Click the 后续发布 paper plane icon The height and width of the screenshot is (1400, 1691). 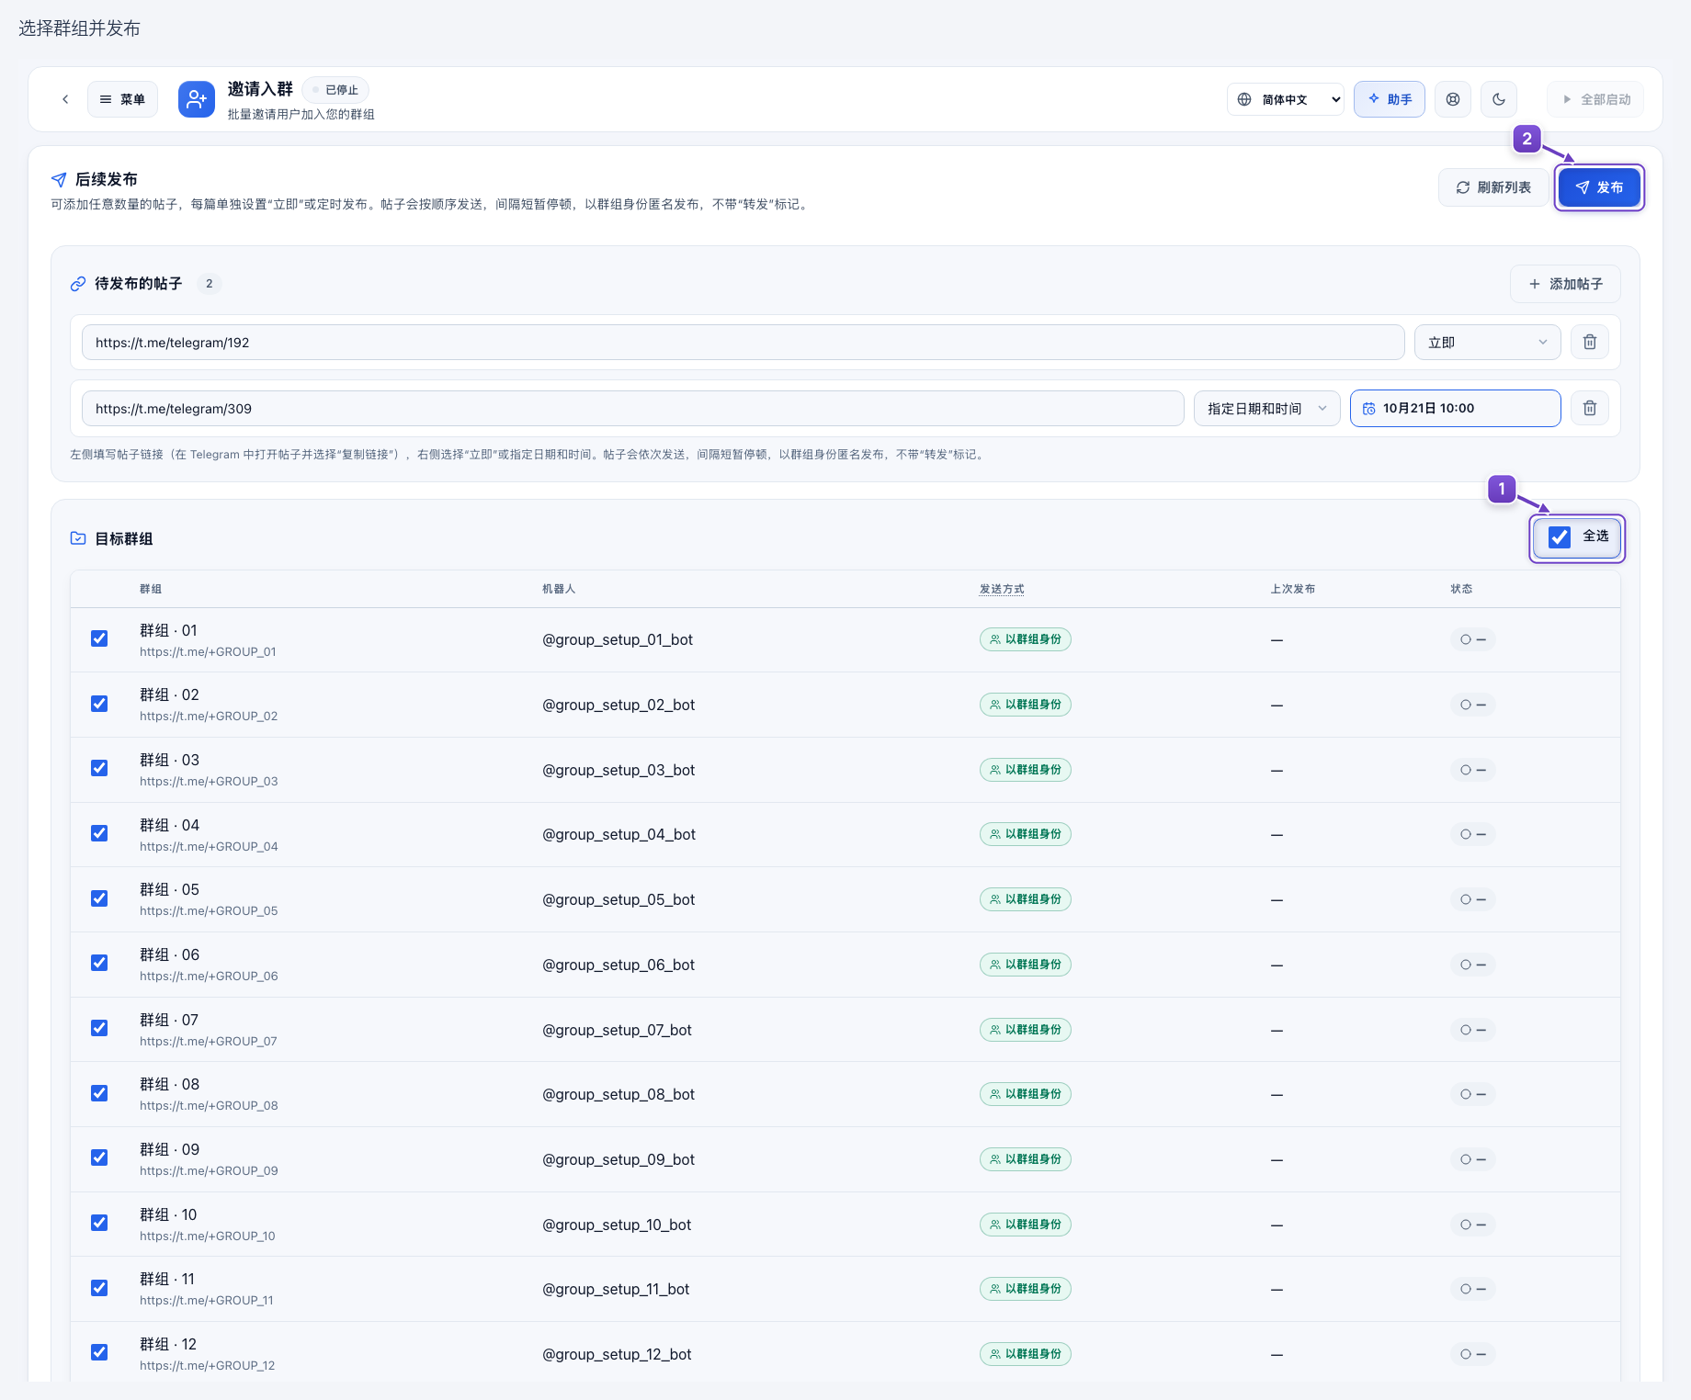point(59,179)
